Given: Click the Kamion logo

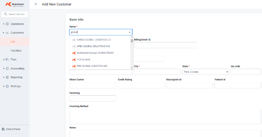Looking at the screenshot, I should tap(15, 4).
